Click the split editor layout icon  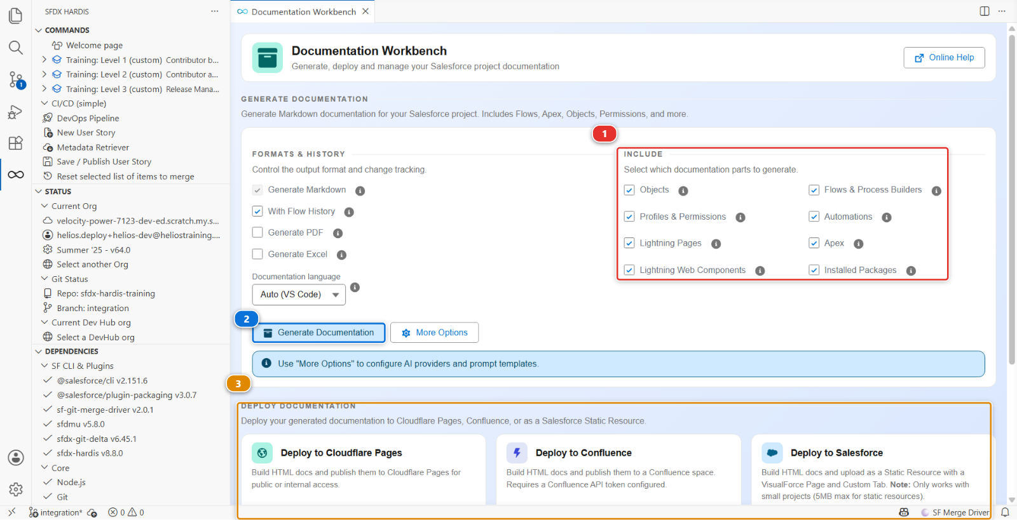tap(985, 11)
